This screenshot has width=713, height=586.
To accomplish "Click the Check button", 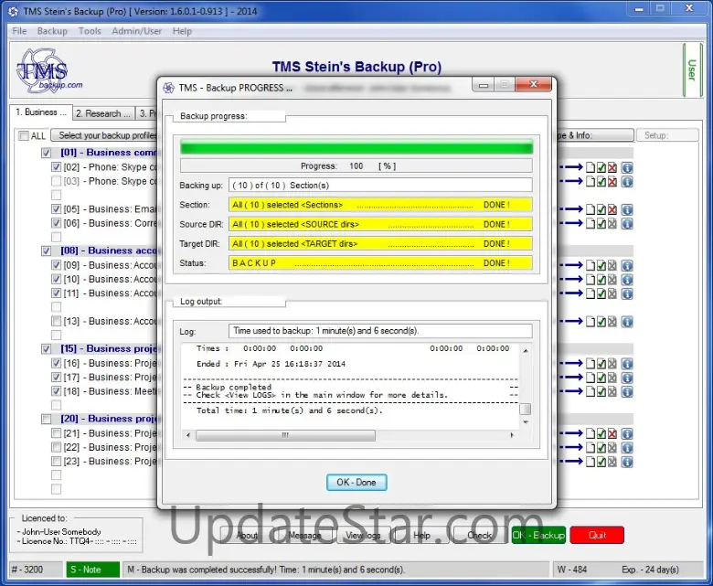I will coord(479,535).
